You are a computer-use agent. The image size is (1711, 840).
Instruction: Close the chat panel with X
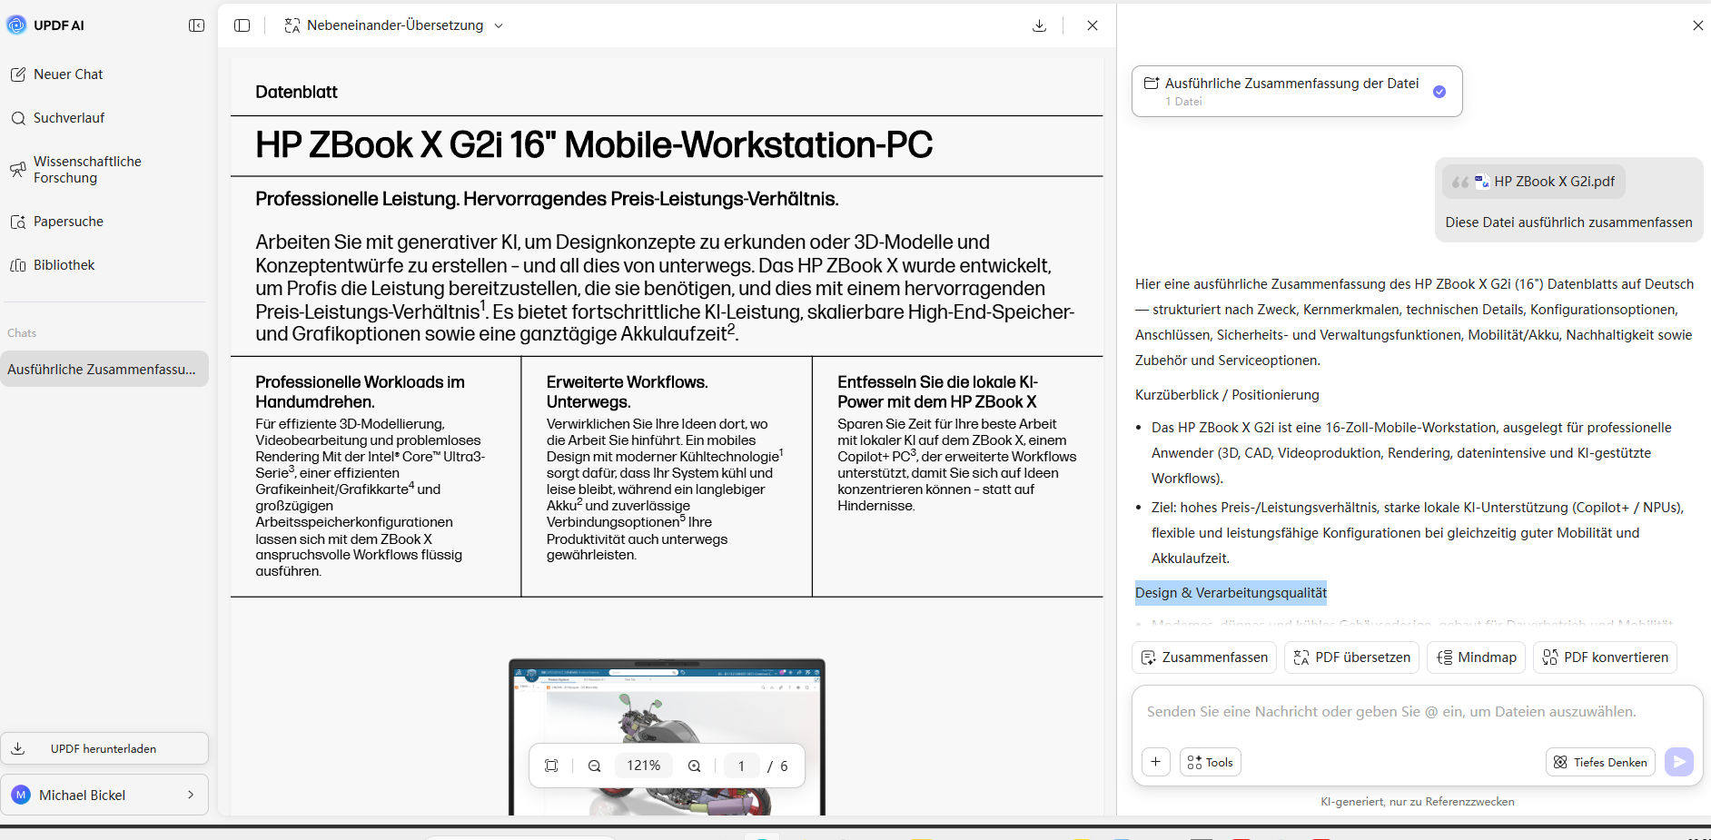1697,25
